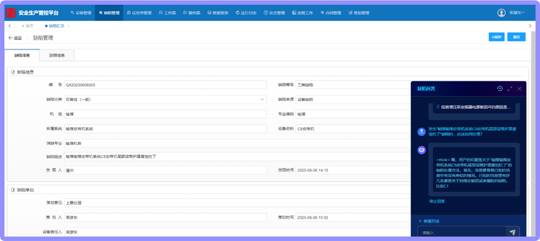540x241 pixels.
Task: Select the 延期信息 tab
Action: [x=57, y=55]
